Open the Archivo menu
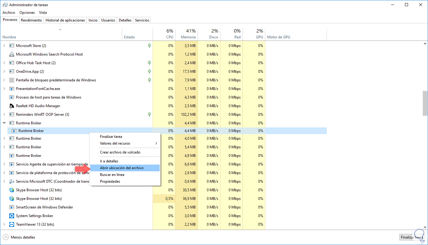 pos(9,13)
